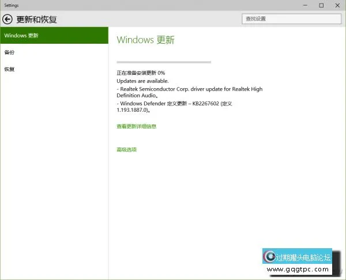Open the 高级选项 link
The width and height of the screenshot is (346, 280).
click(126, 150)
